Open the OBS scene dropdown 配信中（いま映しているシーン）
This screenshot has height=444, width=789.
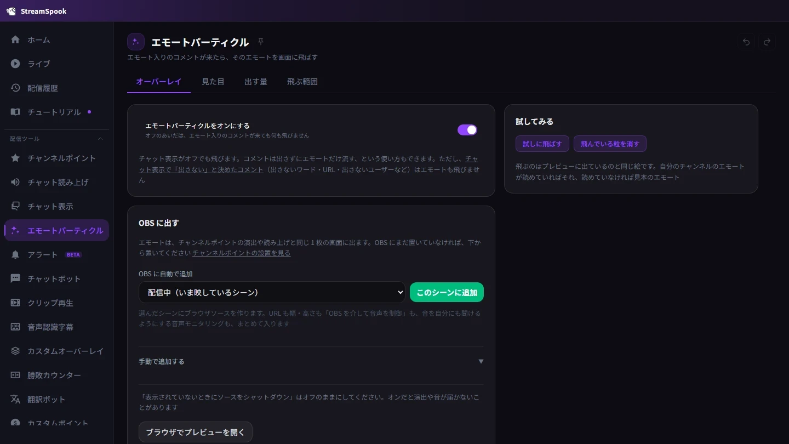tap(272, 292)
